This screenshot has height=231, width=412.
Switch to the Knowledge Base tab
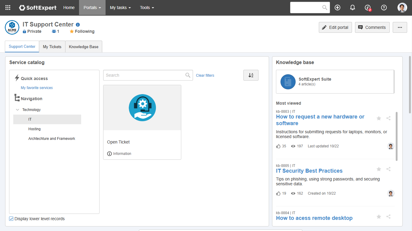pos(84,47)
